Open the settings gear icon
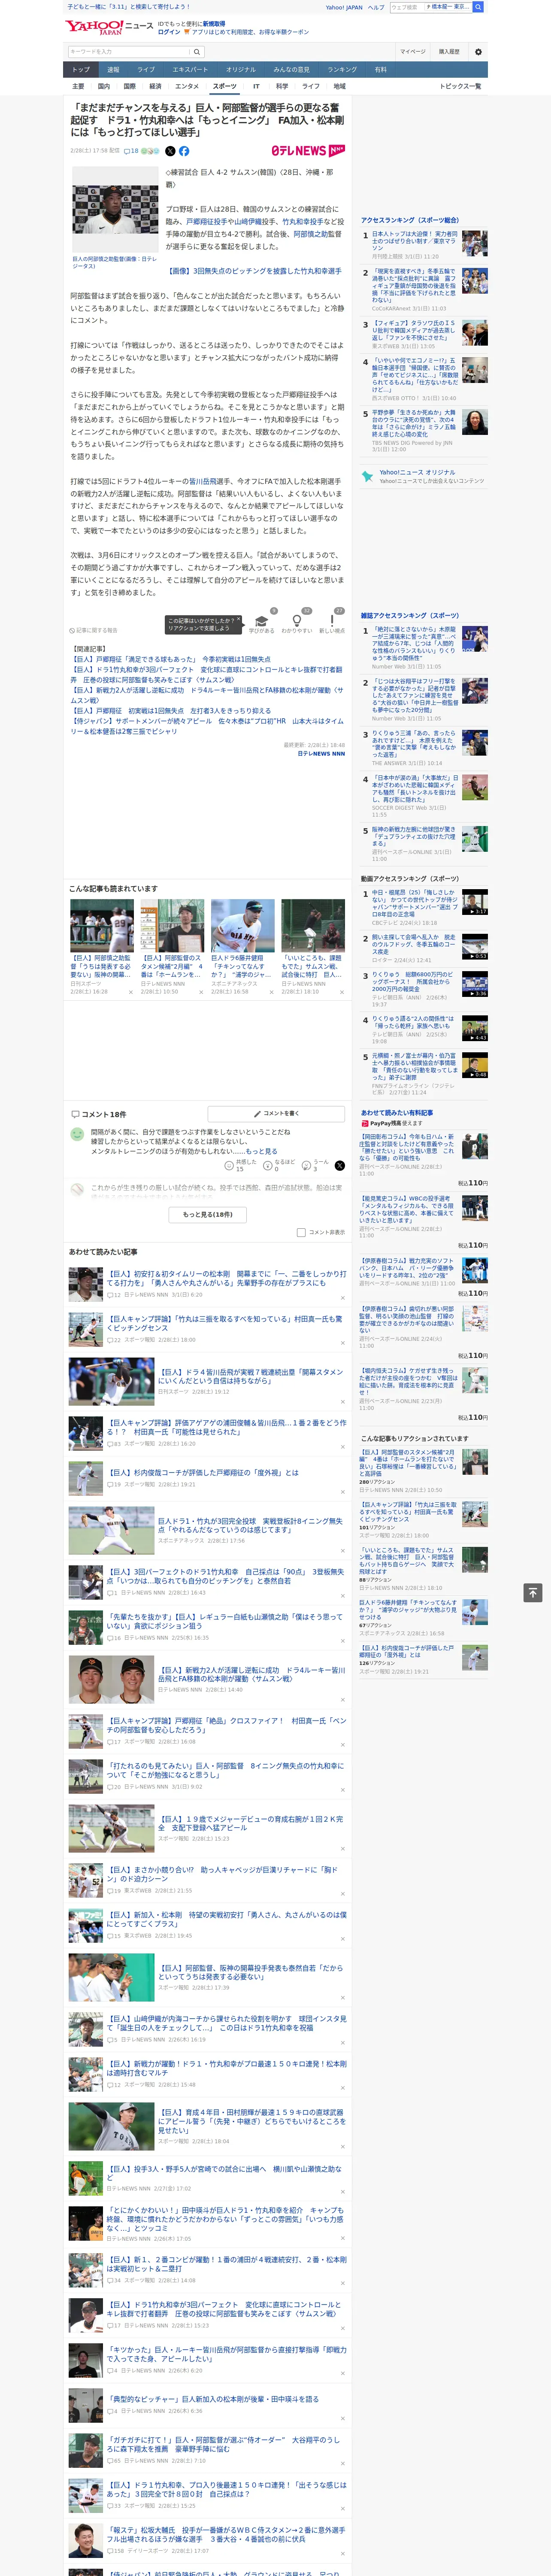The image size is (551, 2576). (x=478, y=51)
